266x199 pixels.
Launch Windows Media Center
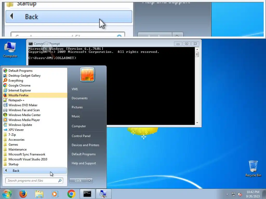(35, 115)
